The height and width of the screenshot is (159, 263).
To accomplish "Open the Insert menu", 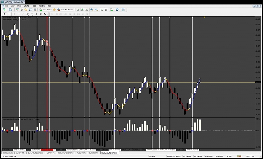I will pyautogui.click(x=19, y=6).
